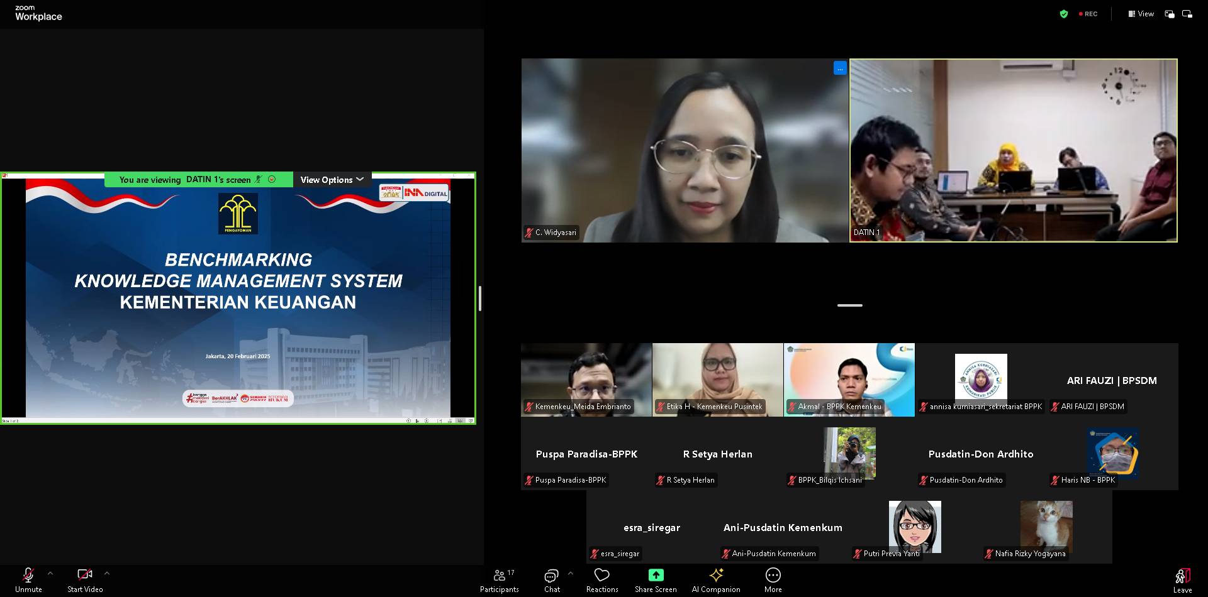1208x597 pixels.
Task: Open the View layout menu
Action: click(1141, 14)
